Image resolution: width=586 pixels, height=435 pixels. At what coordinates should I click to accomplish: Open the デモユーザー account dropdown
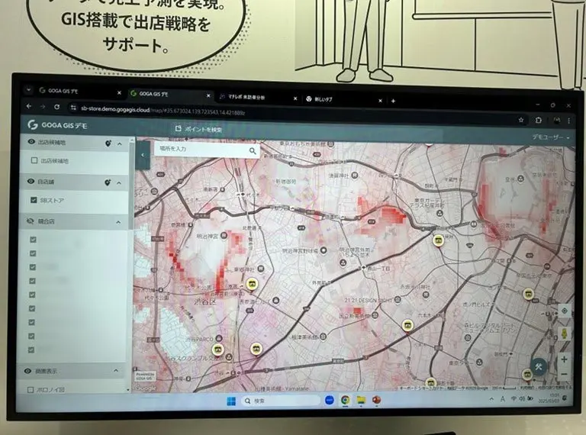[x=551, y=137]
